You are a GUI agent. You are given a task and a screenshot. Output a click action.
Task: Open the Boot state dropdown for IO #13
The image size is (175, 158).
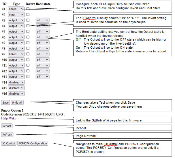[x=42, y=77]
